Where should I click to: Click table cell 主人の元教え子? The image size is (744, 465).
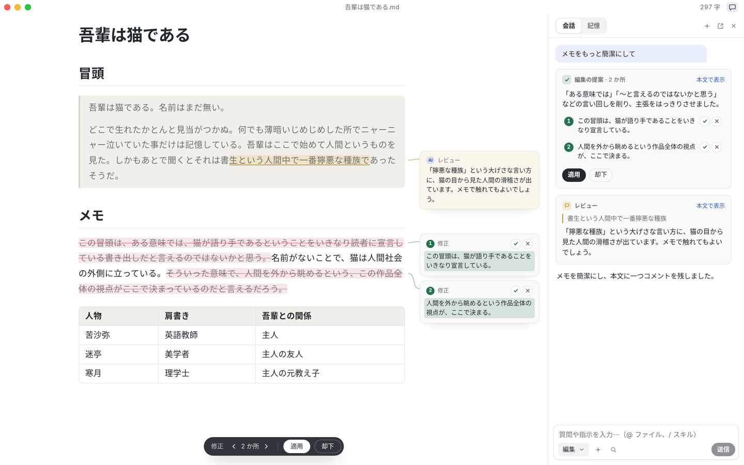pos(330,374)
